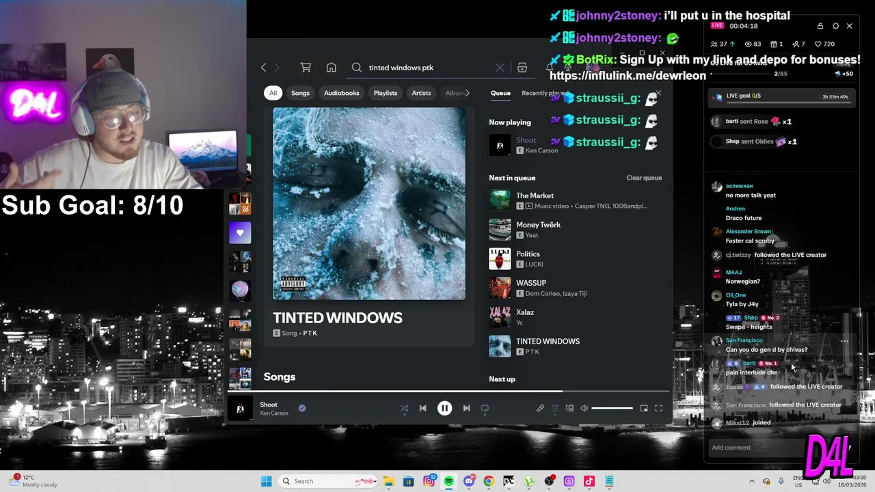Adjust the Spotify volume slider
Viewport: 875px width, 492px height.
click(x=612, y=408)
